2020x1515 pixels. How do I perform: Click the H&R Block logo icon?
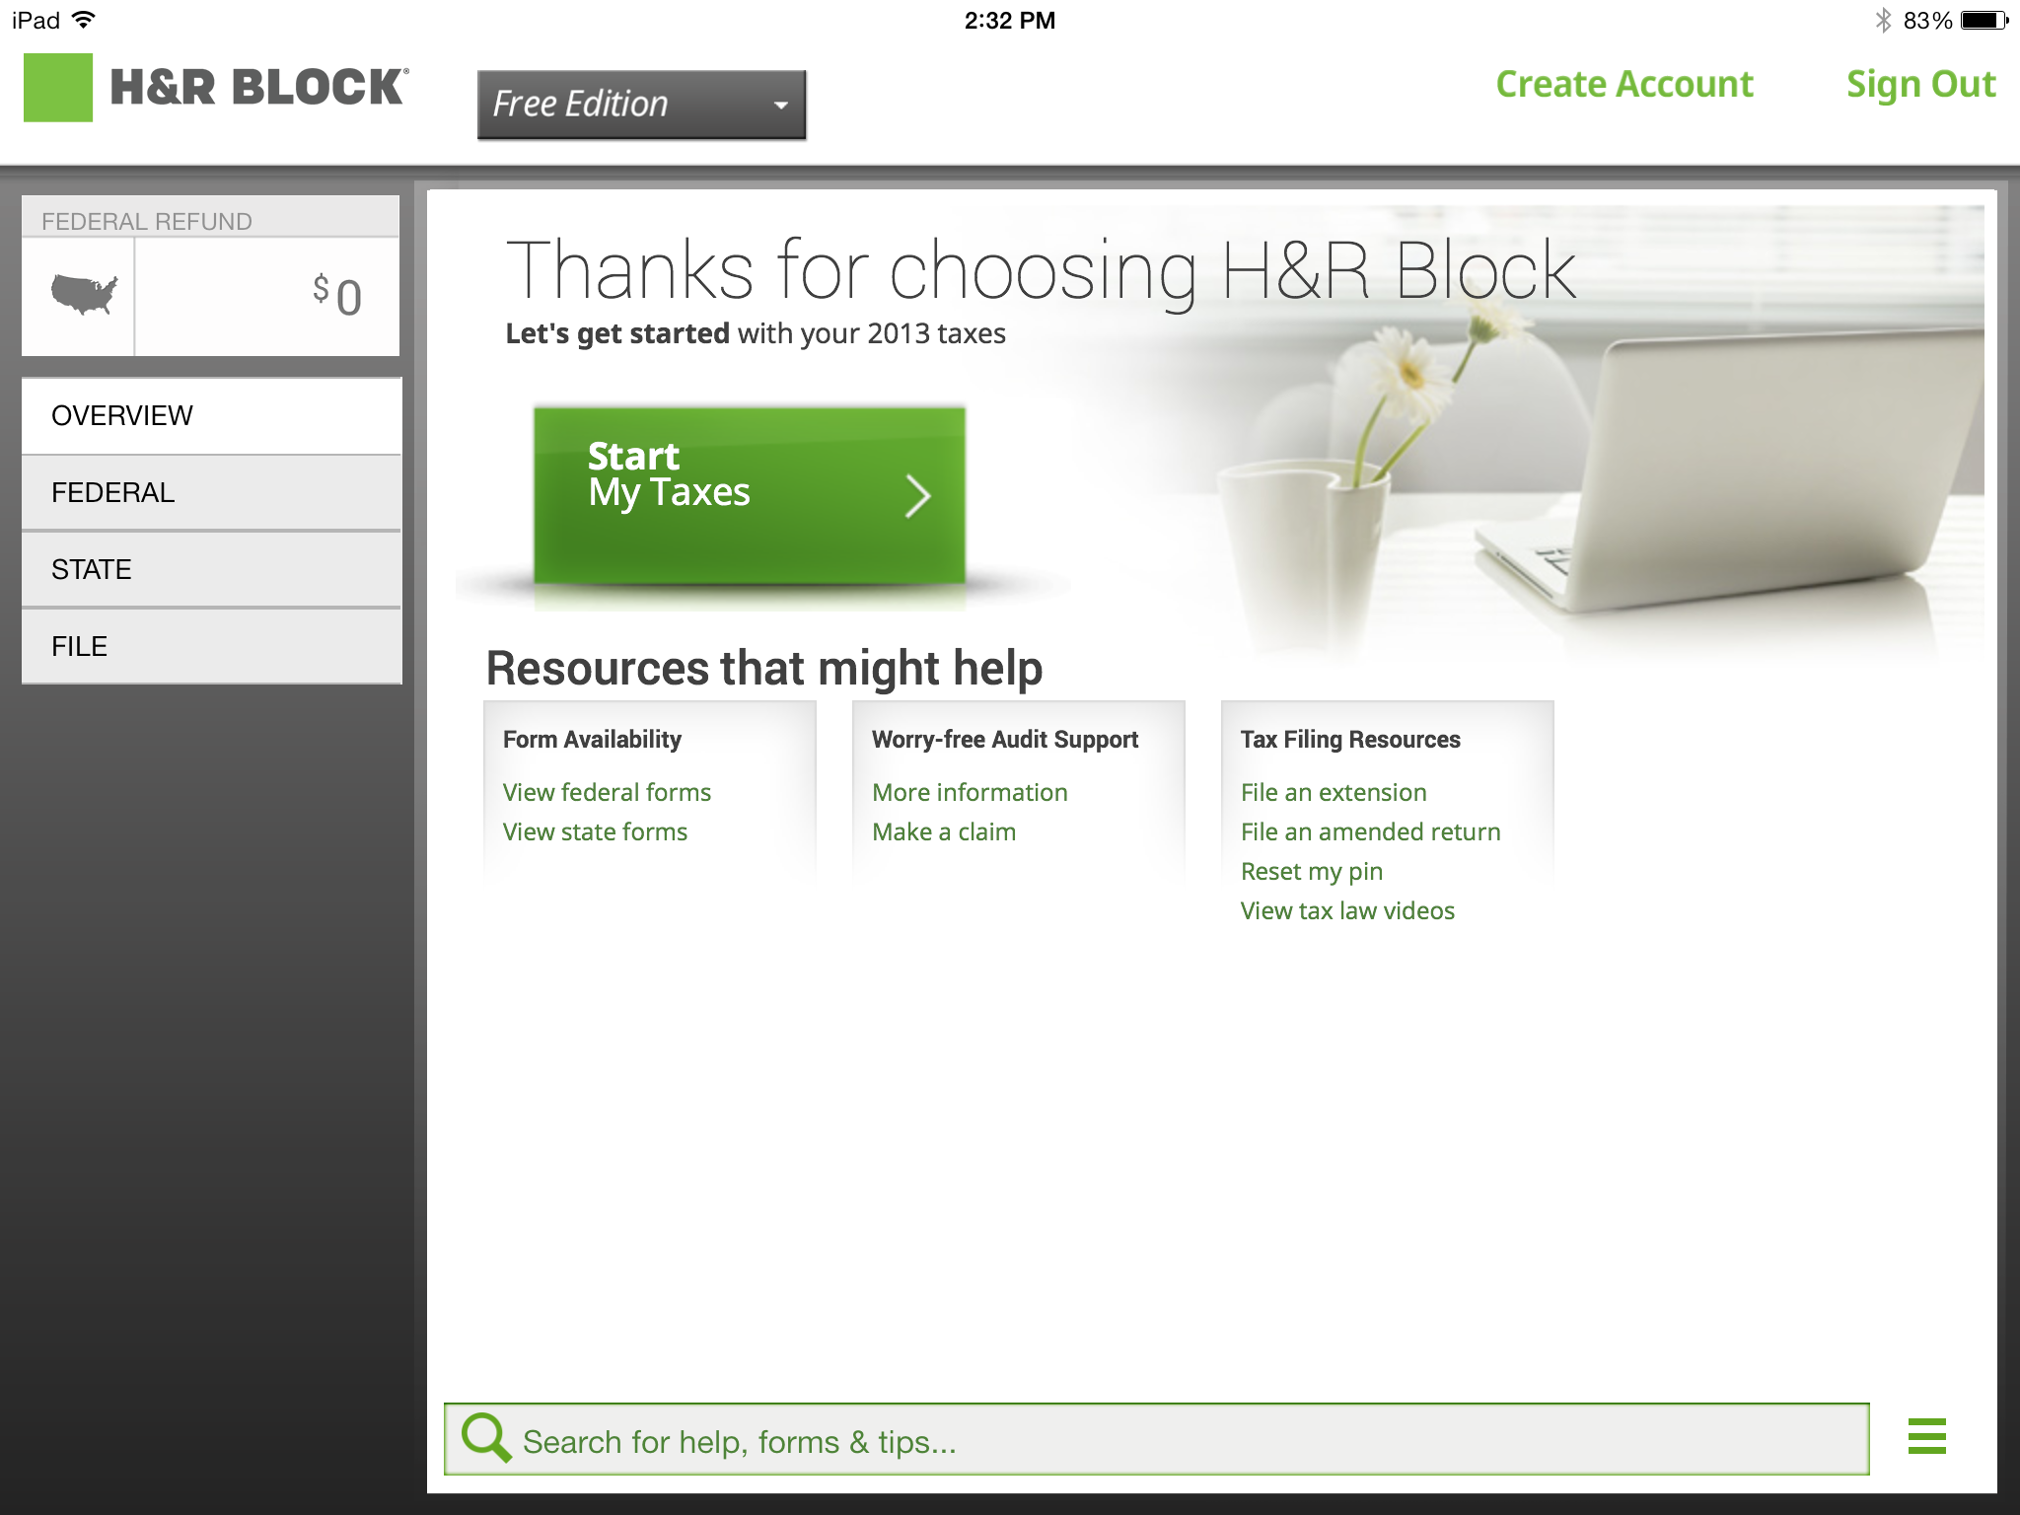click(59, 89)
